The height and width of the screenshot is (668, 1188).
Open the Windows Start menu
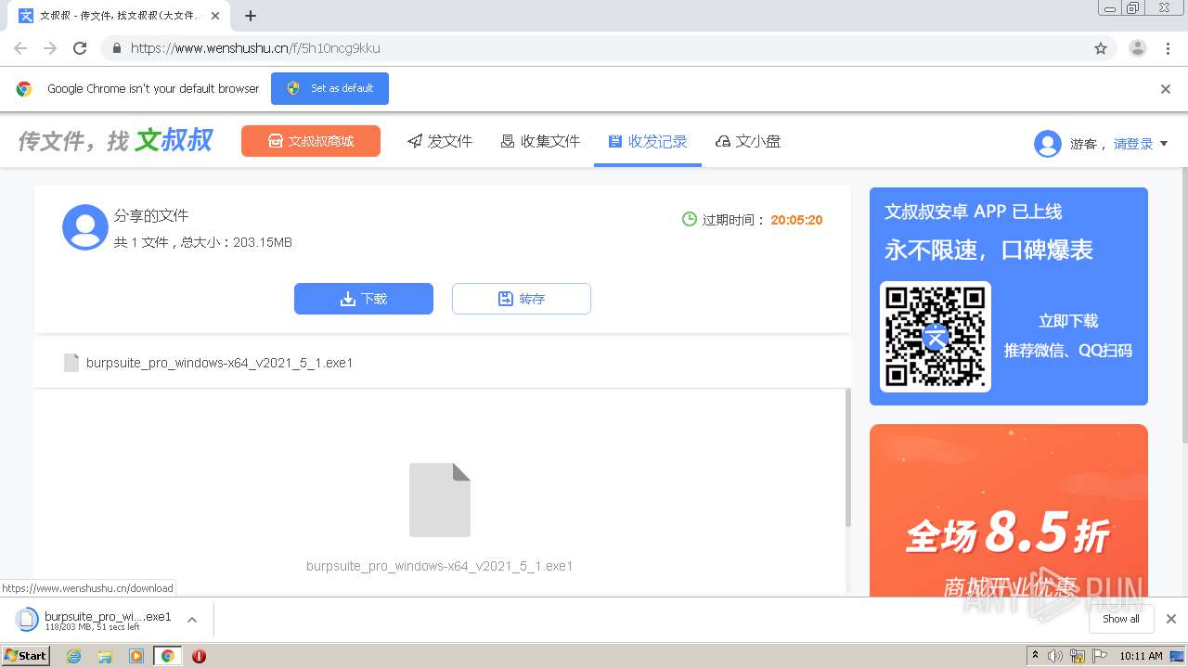pyautogui.click(x=26, y=655)
